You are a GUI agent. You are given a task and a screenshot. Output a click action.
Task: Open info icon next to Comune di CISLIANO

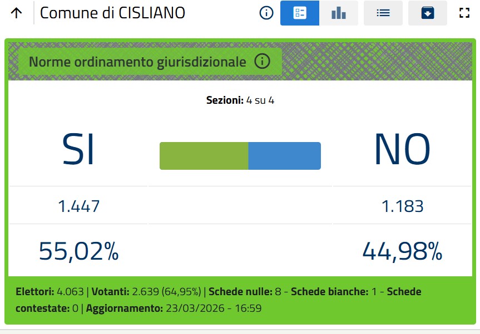coord(266,13)
